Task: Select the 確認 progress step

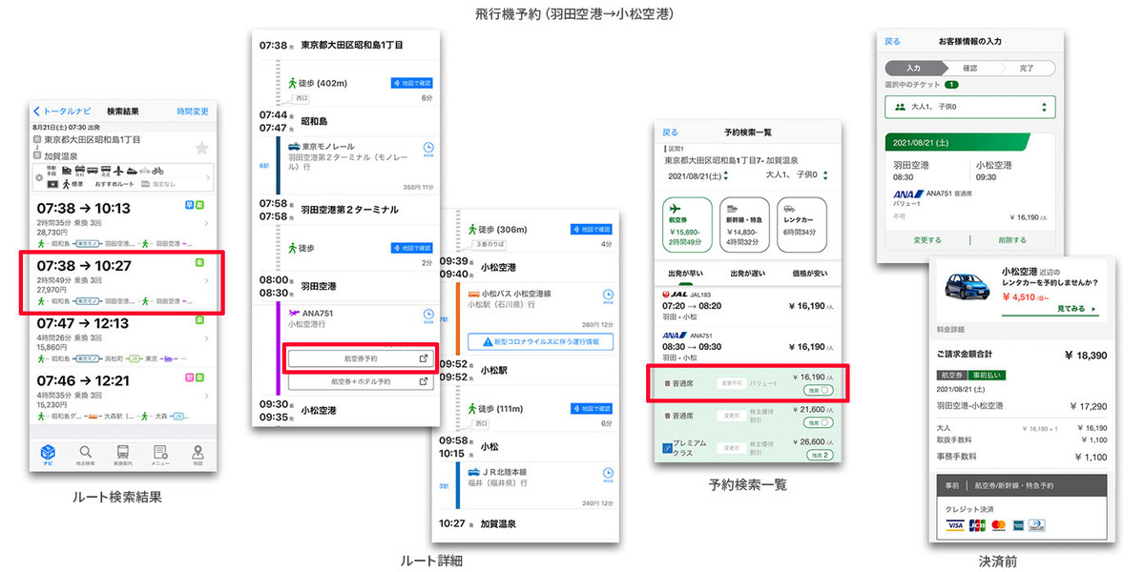Action: tap(969, 69)
